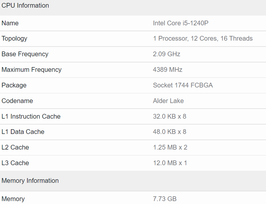This screenshot has height=204, width=266.
Task: Select the 1.25 MB x 2 value
Action: pos(170,147)
